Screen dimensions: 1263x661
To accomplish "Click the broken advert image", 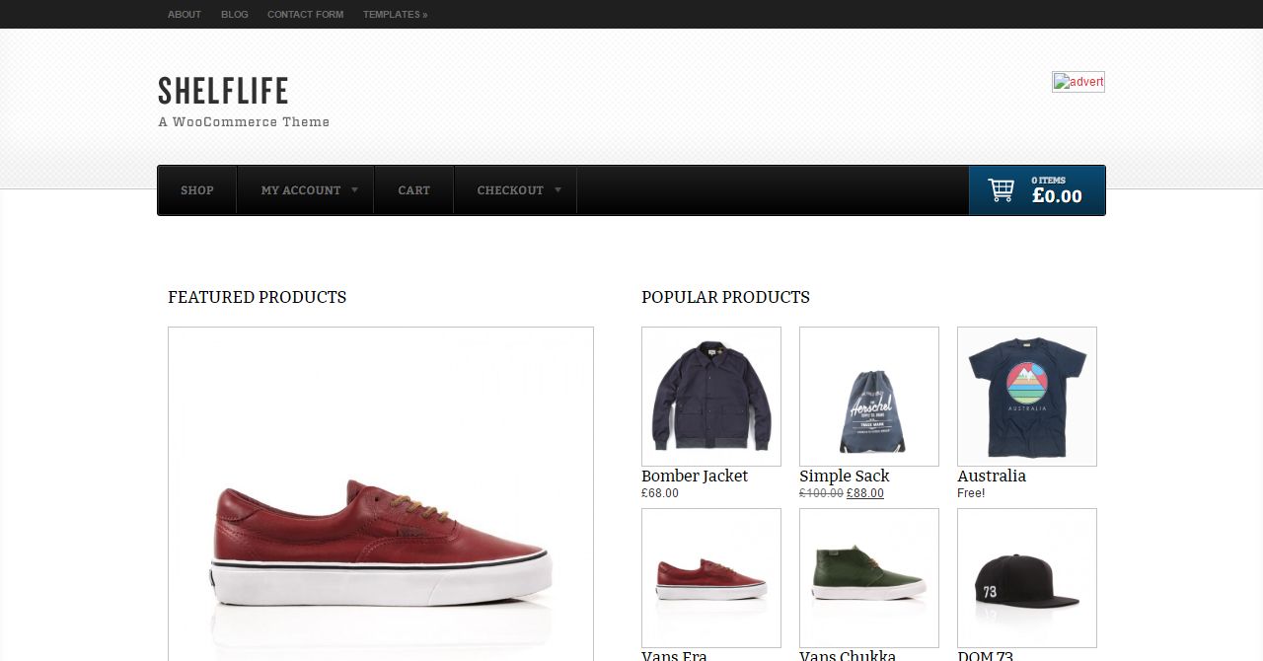I will click(1077, 82).
